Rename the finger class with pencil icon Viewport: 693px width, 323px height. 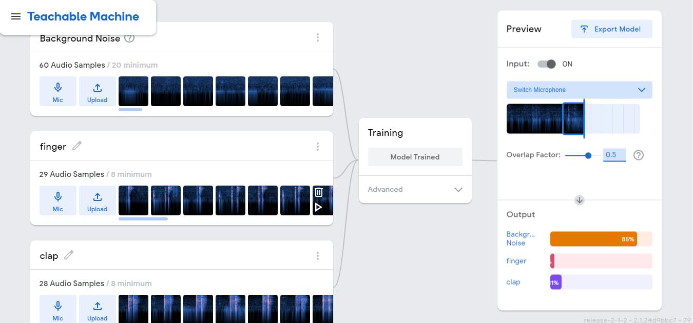(76, 146)
